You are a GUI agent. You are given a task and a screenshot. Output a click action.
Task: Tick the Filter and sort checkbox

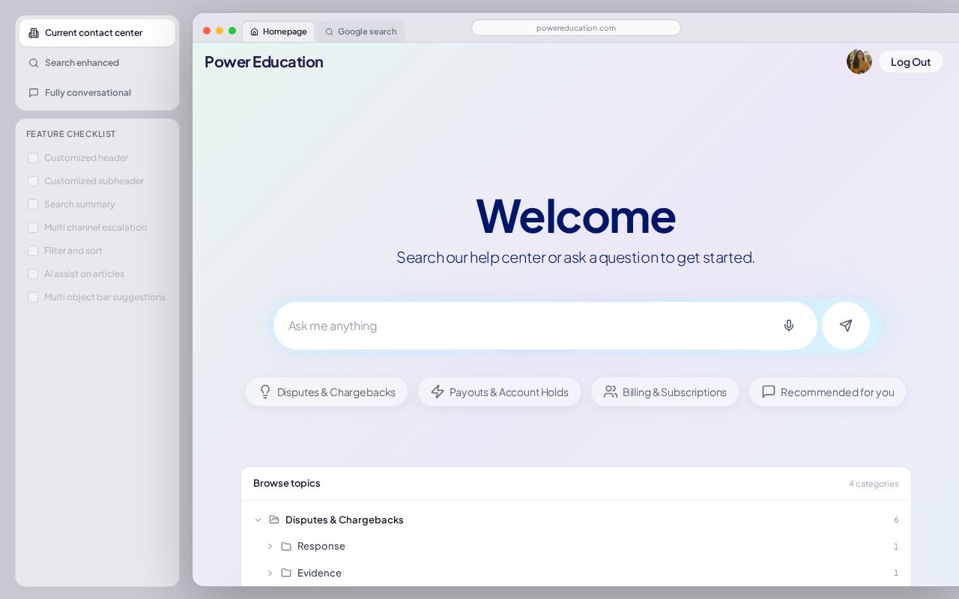[x=33, y=251]
